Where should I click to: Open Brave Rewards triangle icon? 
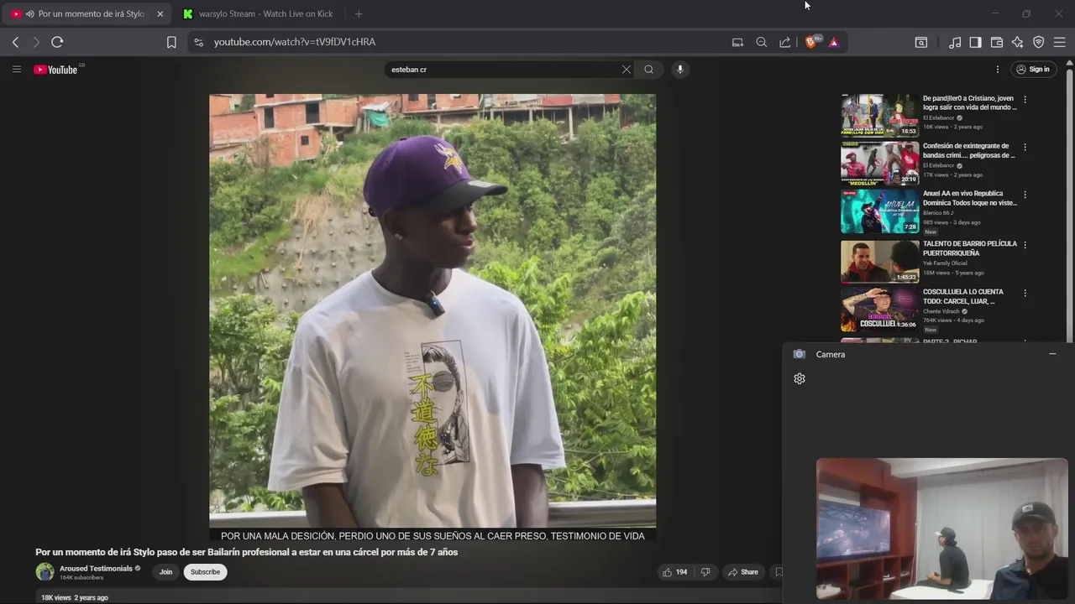click(834, 42)
